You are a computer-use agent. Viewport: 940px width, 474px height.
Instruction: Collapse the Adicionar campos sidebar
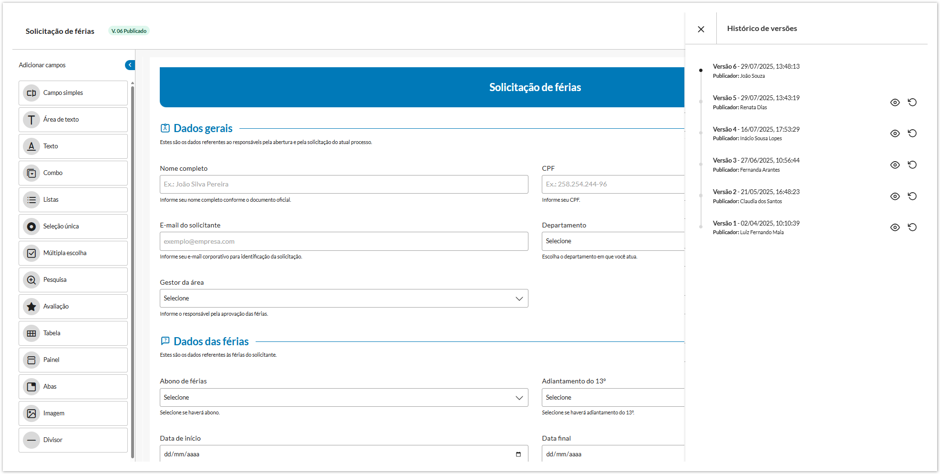pyautogui.click(x=130, y=65)
